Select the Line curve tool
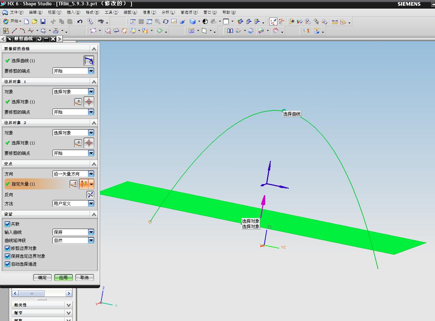The image size is (435, 321). pyautogui.click(x=14, y=31)
